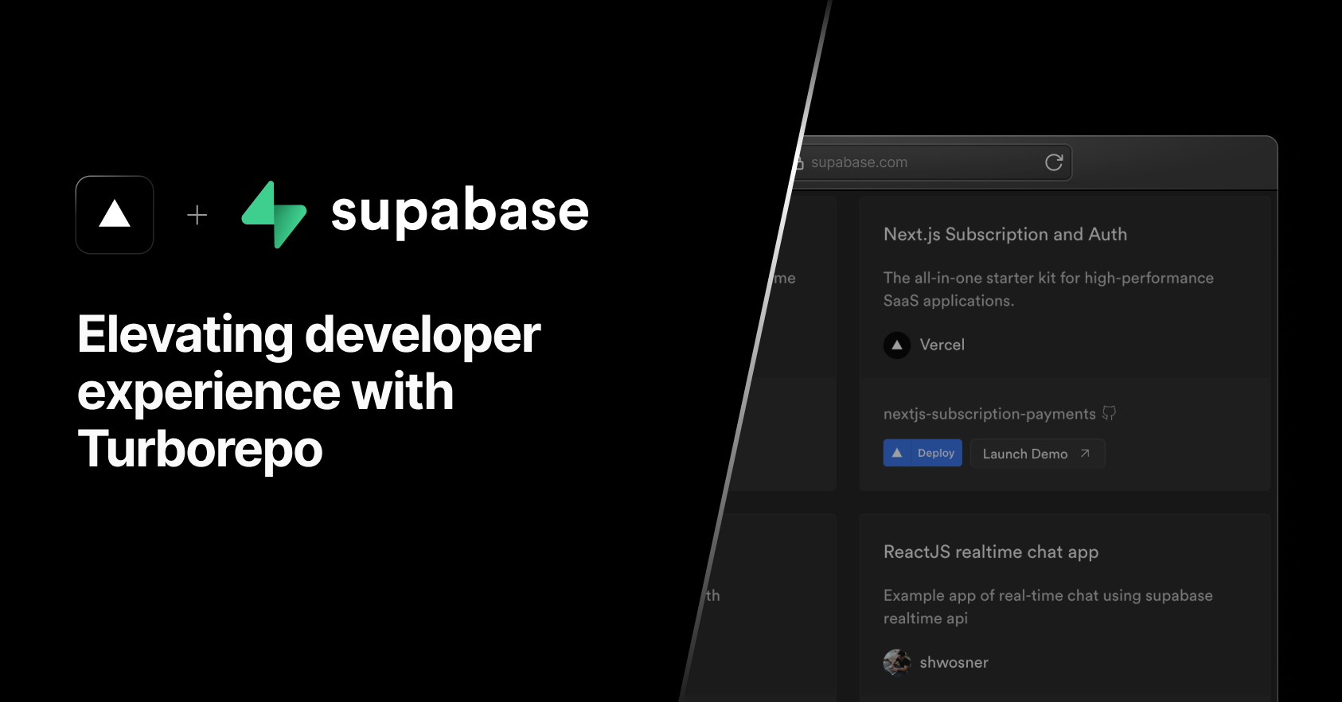Click the shwosner author name

954,662
